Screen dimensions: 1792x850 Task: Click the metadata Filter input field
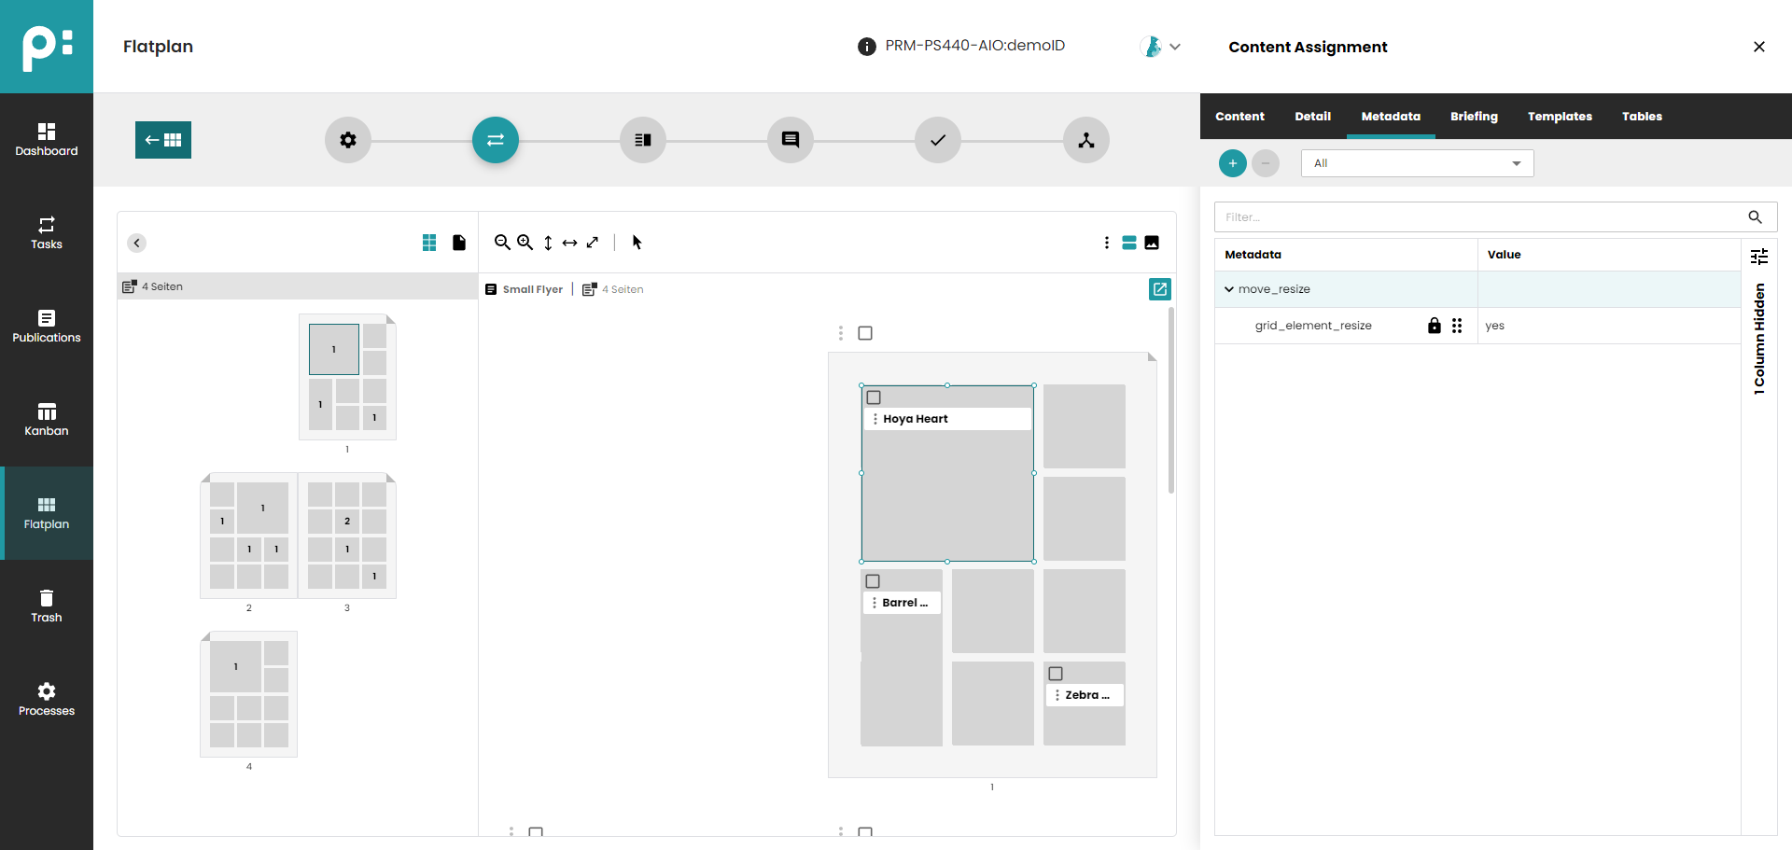pyautogui.click(x=1479, y=217)
